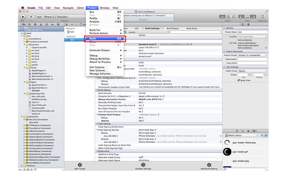Open the Indent Using dropdown
Image resolution: width=287 pixels, height=179 pixels.
[x=253, y=71]
